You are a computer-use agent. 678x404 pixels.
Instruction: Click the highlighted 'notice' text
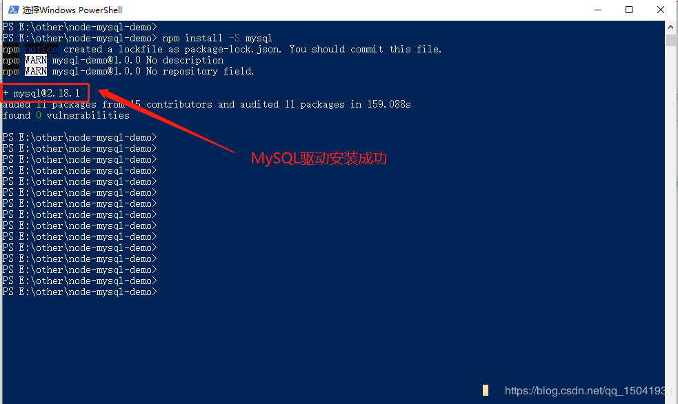[x=41, y=49]
